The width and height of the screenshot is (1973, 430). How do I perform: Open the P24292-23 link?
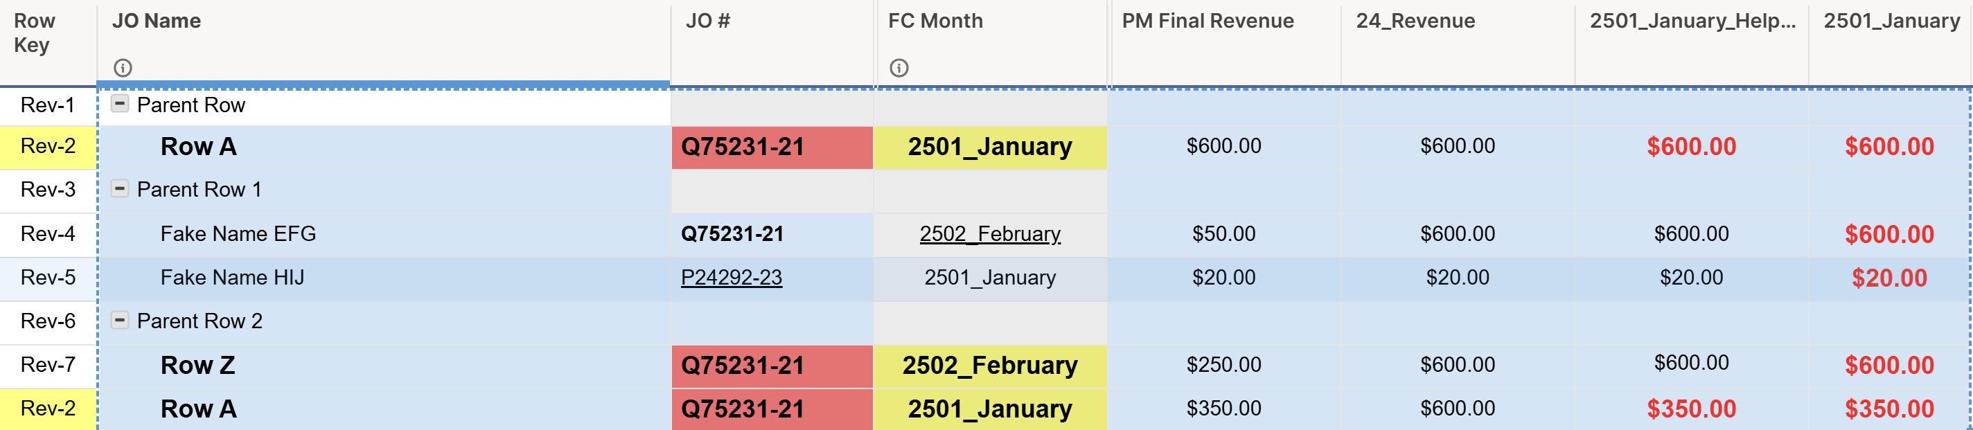click(732, 277)
